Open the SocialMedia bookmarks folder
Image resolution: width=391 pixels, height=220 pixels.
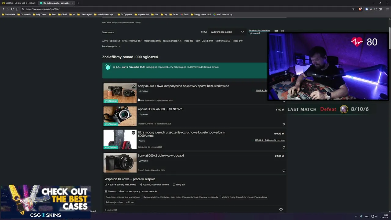pos(8,14)
